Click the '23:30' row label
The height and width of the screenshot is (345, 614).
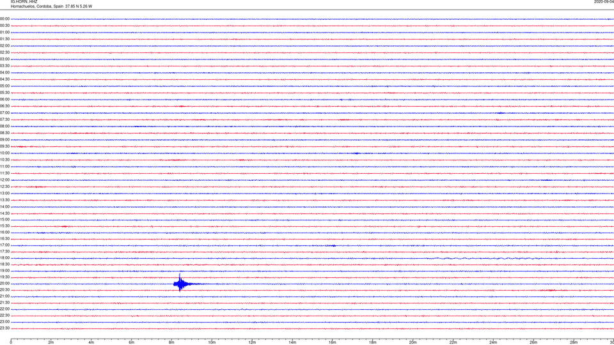click(x=4, y=328)
